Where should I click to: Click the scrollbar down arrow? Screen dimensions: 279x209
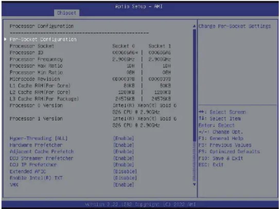tap(194, 185)
